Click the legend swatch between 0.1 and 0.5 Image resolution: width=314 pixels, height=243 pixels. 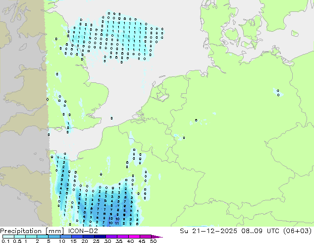(x=8, y=237)
